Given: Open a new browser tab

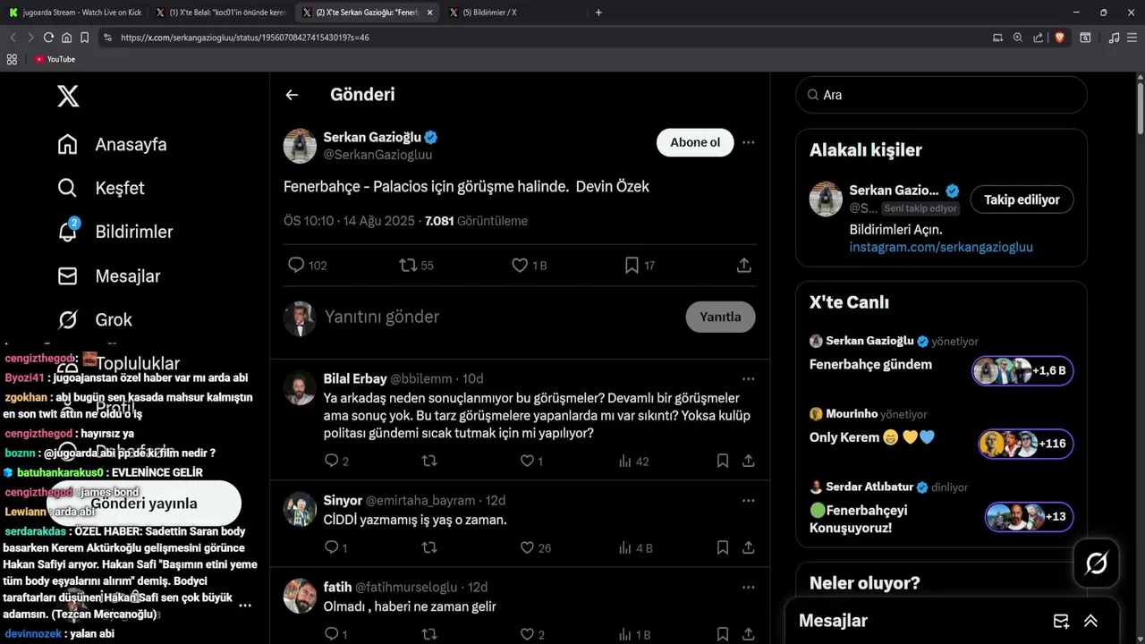Looking at the screenshot, I should 598,13.
